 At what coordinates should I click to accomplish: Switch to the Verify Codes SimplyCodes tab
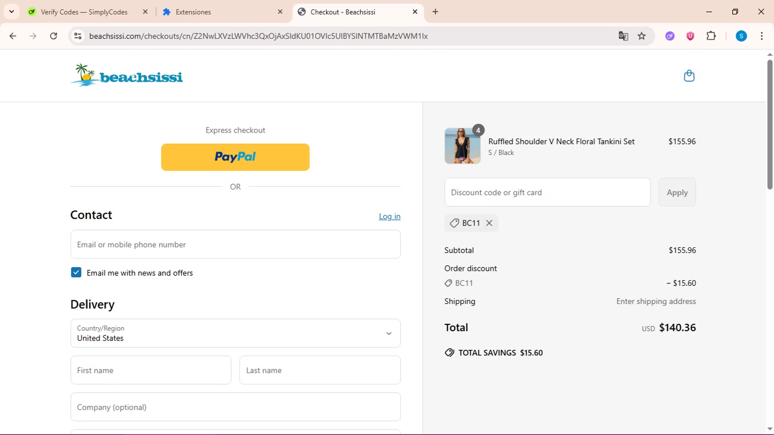pos(84,12)
